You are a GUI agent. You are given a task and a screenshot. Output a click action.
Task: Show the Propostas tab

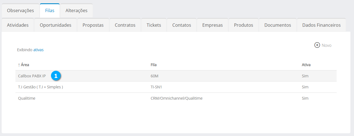(x=93, y=25)
